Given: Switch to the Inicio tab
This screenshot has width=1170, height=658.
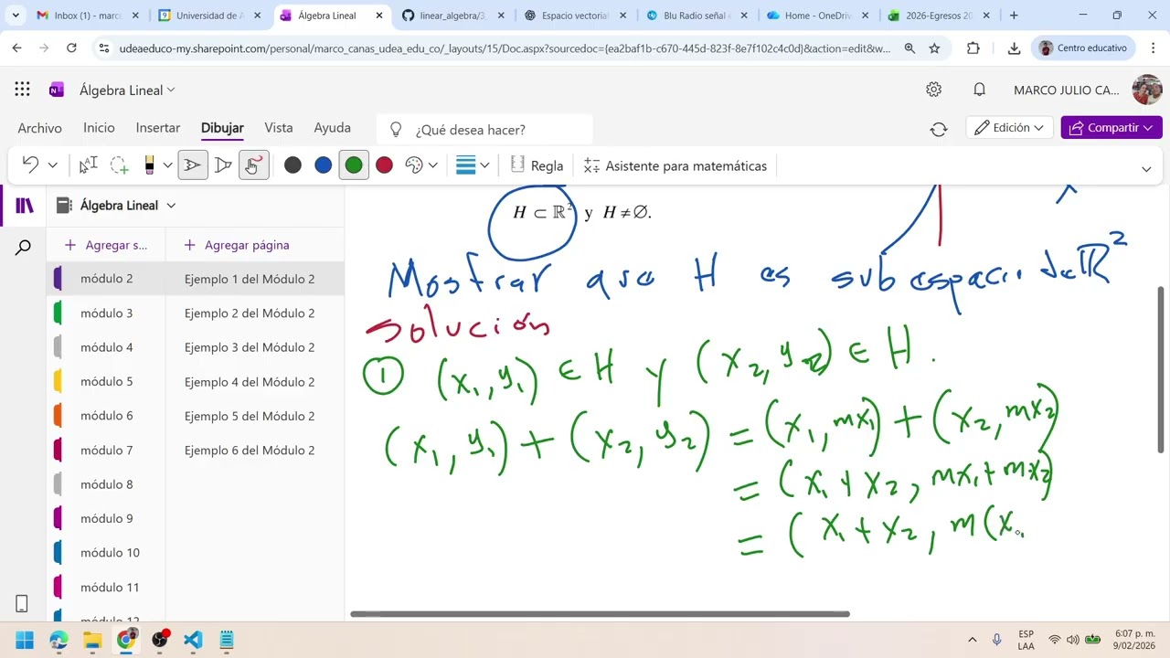Looking at the screenshot, I should [x=99, y=128].
